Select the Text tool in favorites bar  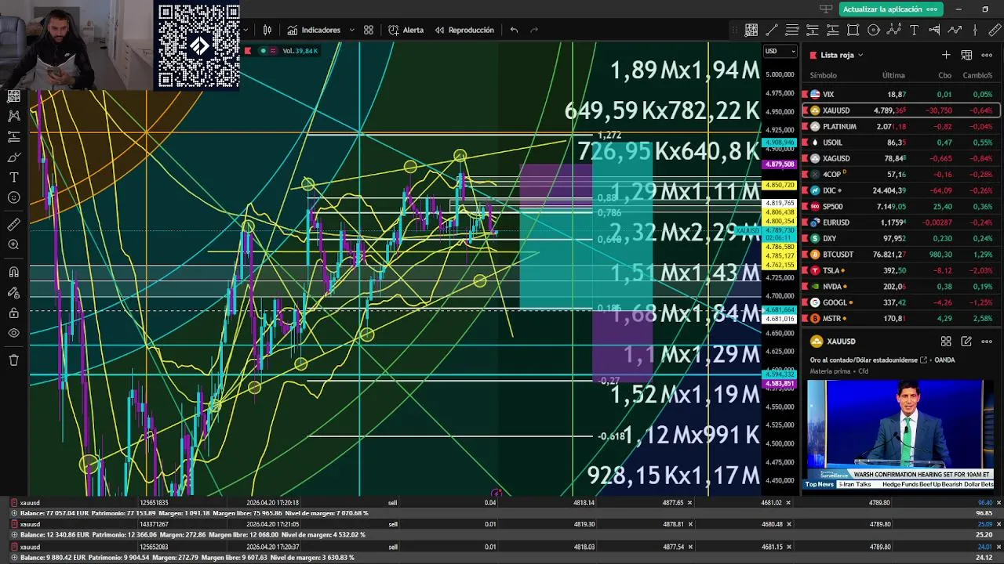coord(914,30)
